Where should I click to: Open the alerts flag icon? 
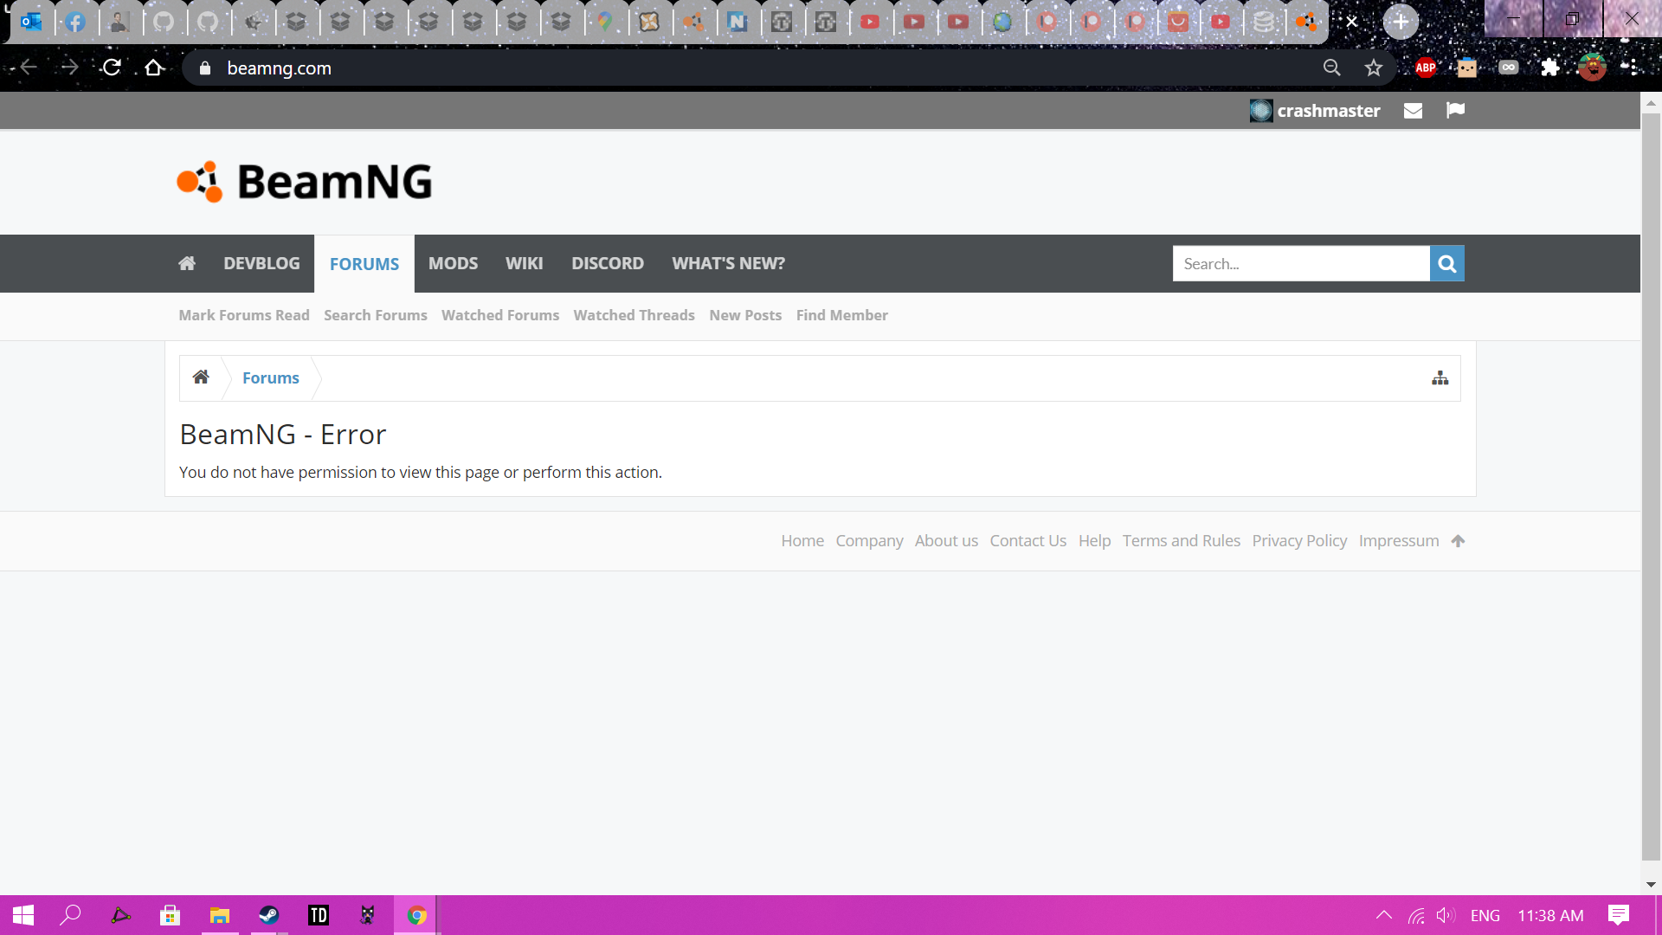pyautogui.click(x=1455, y=110)
